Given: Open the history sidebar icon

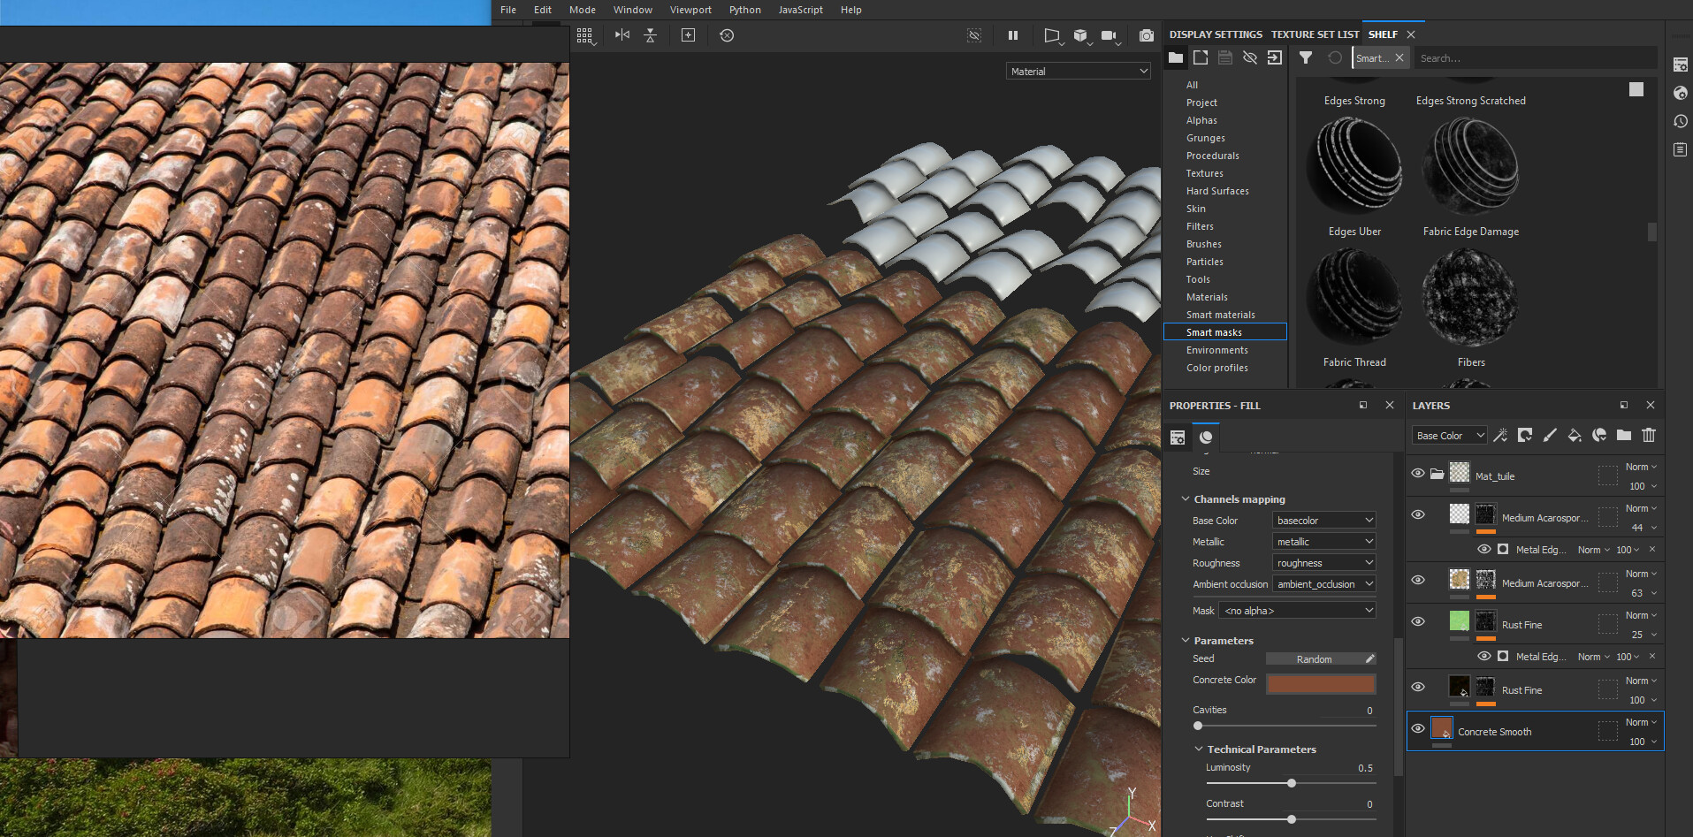Looking at the screenshot, I should coord(1681,121).
